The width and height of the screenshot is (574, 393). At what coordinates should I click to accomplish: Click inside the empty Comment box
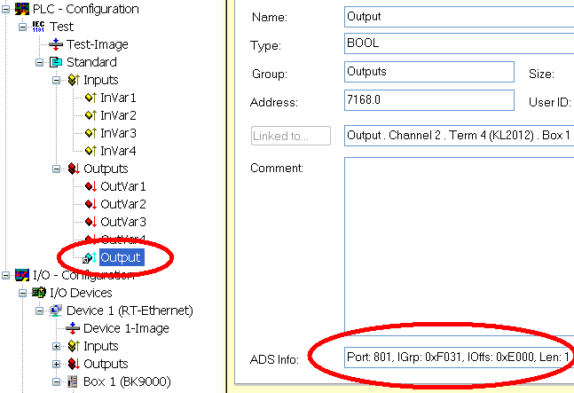(x=459, y=246)
